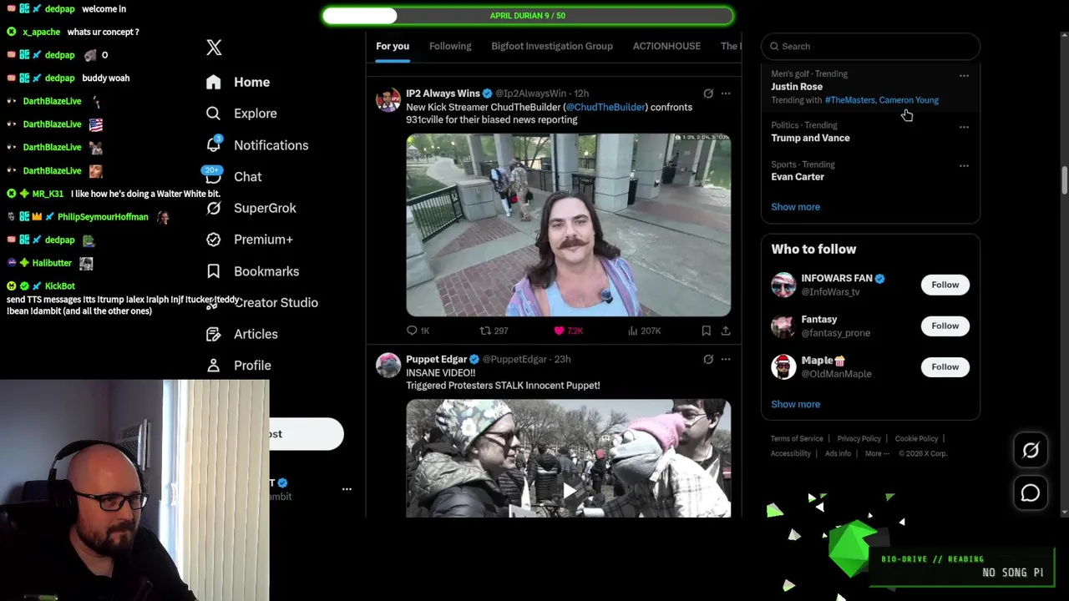1069x601 pixels.
Task: Open the Justin Rose trending topic
Action: click(x=797, y=87)
